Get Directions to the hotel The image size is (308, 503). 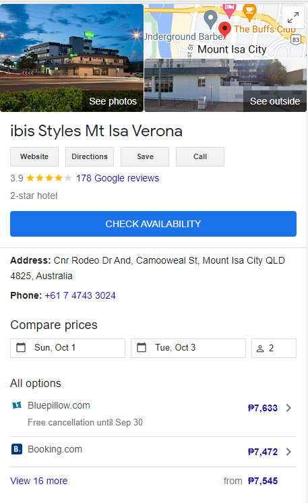90,157
